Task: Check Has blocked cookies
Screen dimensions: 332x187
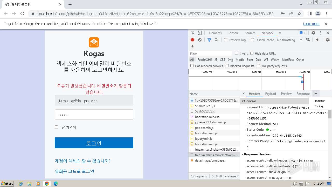Action: tap(192, 66)
